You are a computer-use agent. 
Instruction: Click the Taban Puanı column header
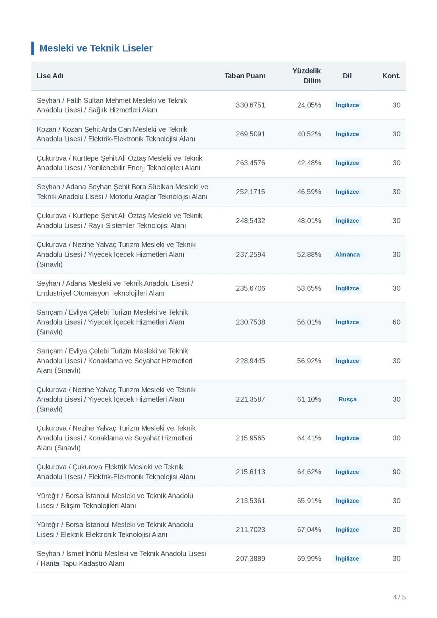(244, 76)
